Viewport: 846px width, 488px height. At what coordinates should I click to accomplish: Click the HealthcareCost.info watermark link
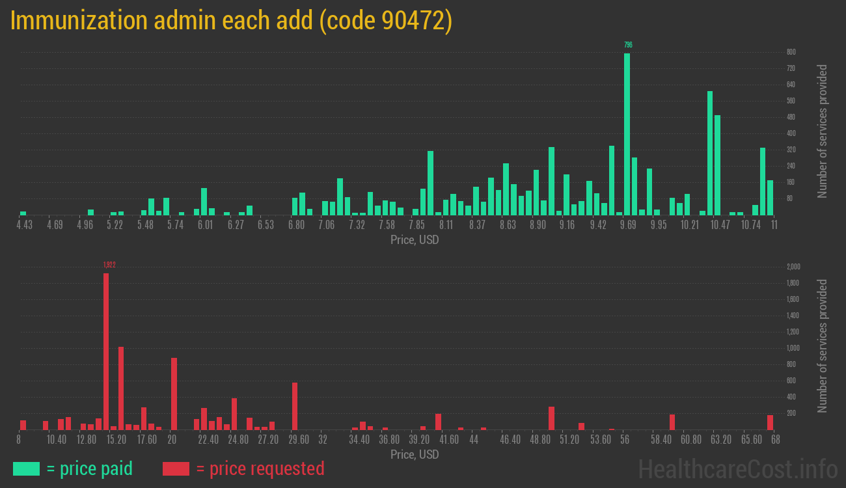pyautogui.click(x=737, y=468)
